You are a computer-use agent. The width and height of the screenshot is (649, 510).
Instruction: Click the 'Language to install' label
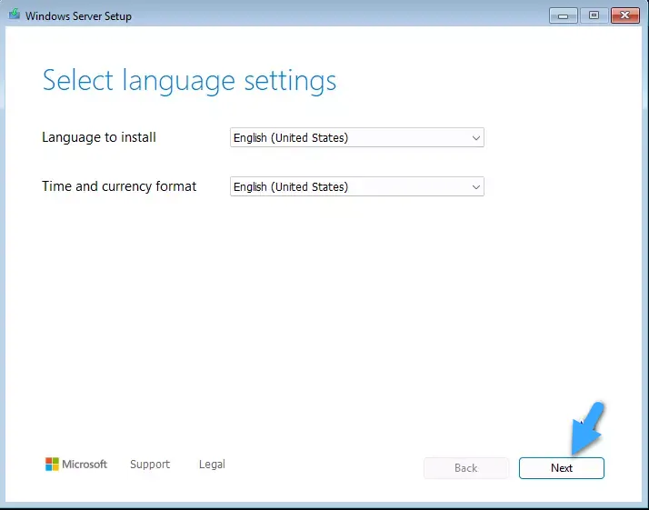click(99, 137)
